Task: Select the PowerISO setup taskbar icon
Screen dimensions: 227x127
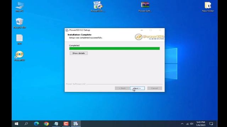Action: coord(76,124)
